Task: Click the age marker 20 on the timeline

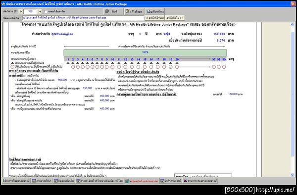Action: pos(177,59)
